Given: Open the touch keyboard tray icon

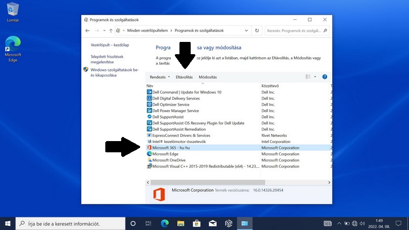Looking at the screenshot, I should pyautogui.click(x=328, y=223).
